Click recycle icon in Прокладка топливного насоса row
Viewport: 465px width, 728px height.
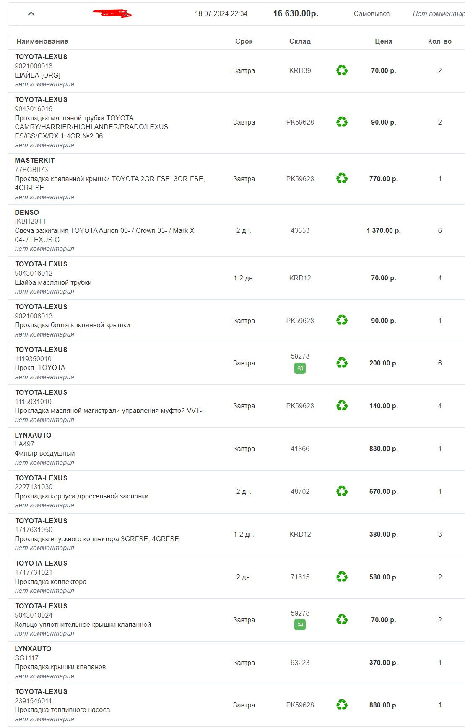click(342, 705)
